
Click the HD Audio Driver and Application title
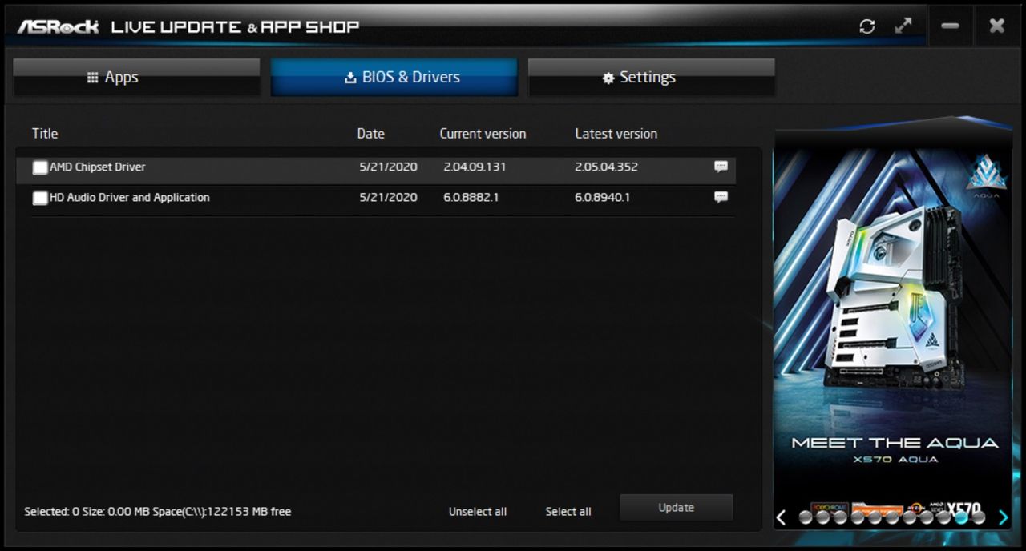(x=130, y=198)
